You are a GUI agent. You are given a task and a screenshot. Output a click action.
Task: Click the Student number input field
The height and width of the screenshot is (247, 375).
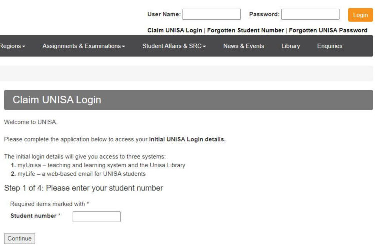[x=97, y=217]
